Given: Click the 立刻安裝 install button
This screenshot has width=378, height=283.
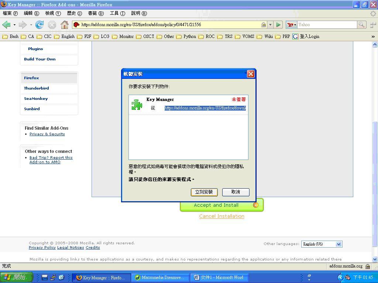Looking at the screenshot, I should coord(204,192).
